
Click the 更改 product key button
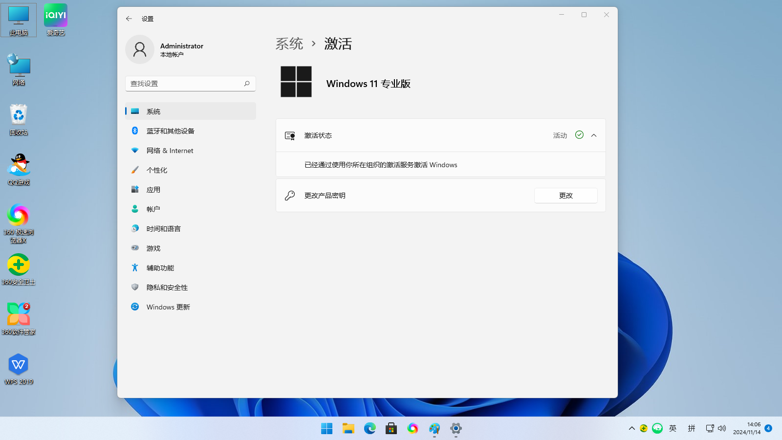565,196
